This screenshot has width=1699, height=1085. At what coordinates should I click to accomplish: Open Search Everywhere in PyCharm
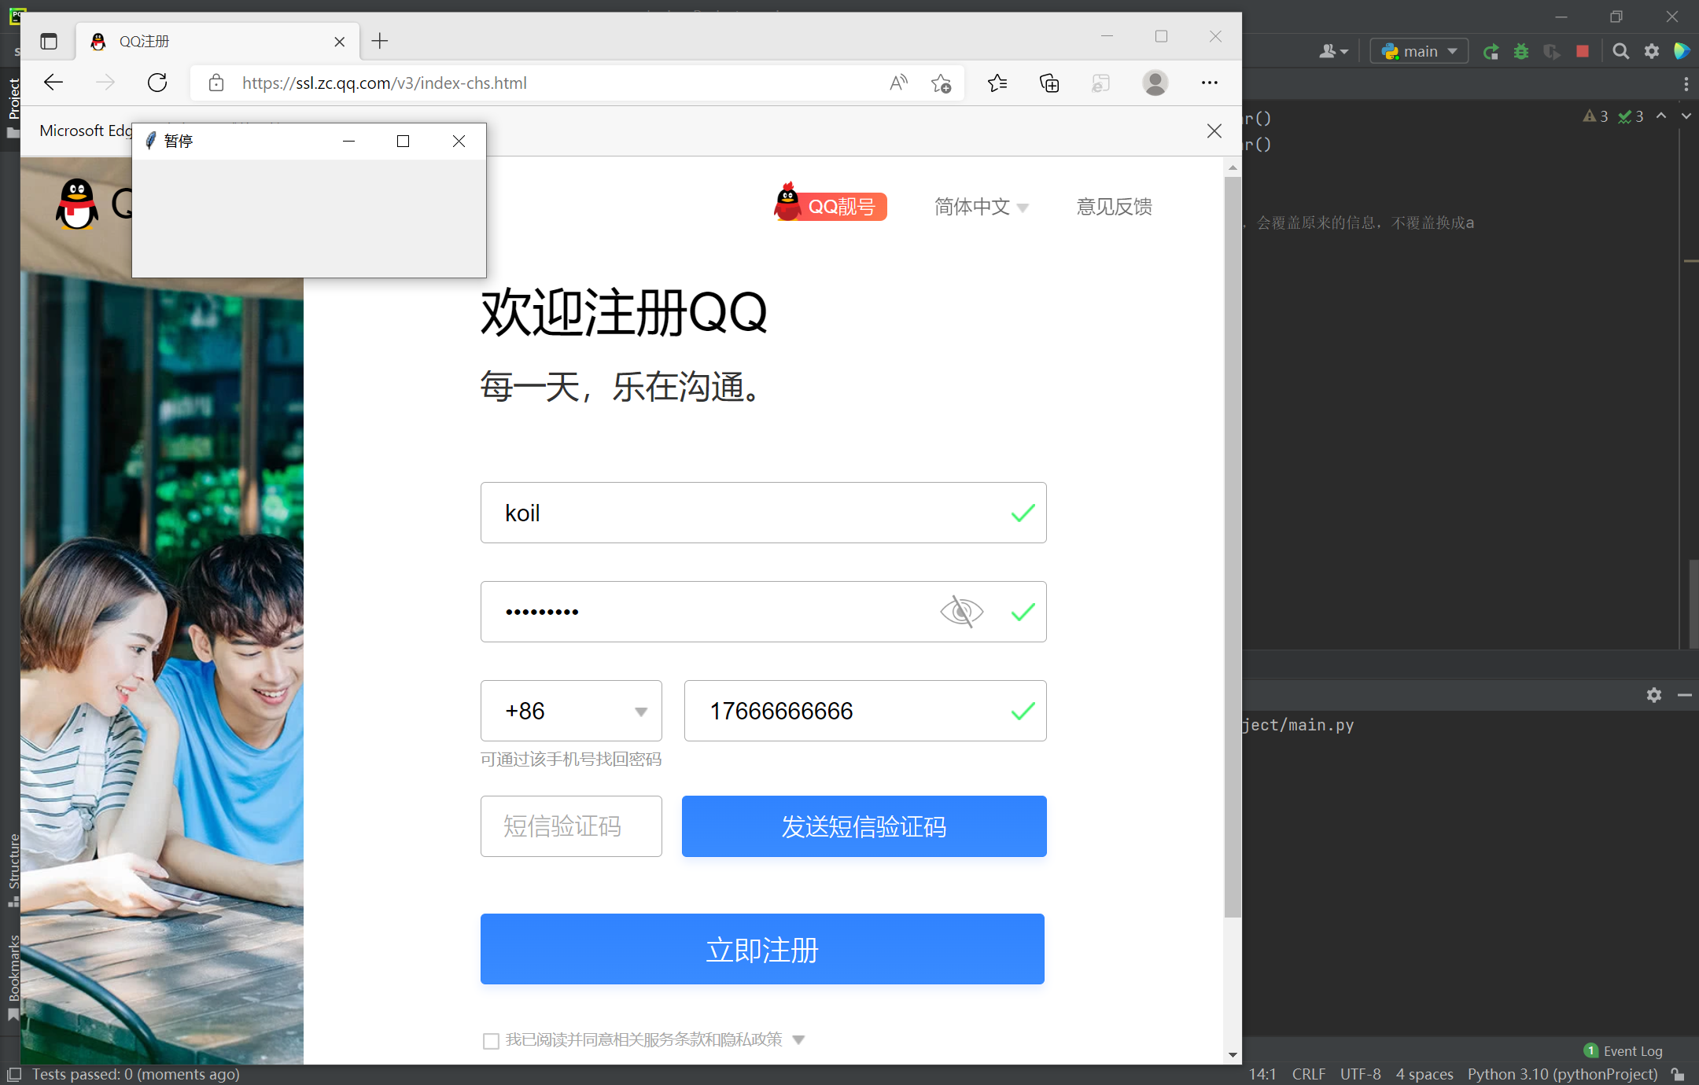(1621, 50)
